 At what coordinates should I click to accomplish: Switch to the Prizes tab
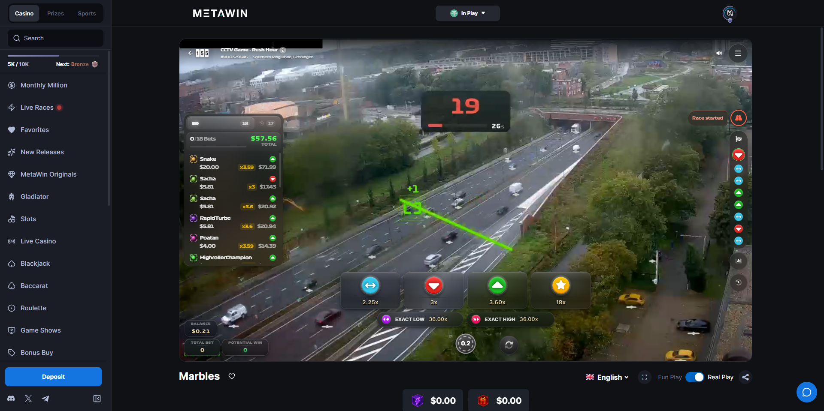(55, 13)
